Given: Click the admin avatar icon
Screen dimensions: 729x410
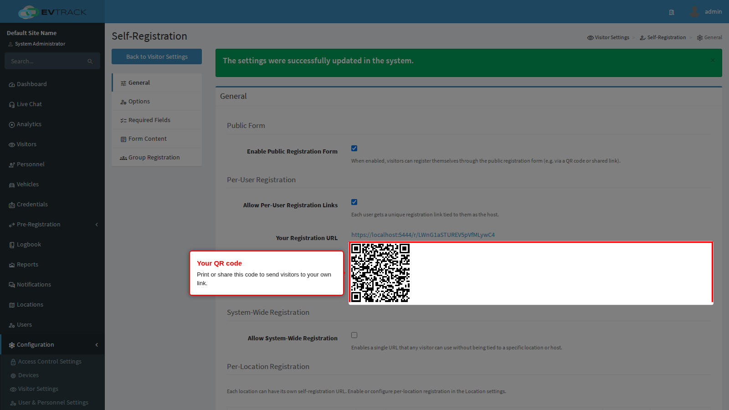Looking at the screenshot, I should pos(694,11).
